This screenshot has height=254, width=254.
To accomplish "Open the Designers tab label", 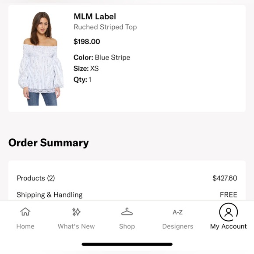I will [178, 226].
